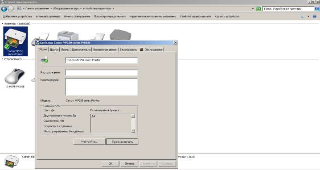This screenshot has height=170, width=320.
Task: Go back with the blue Back arrow
Action: (x=4, y=9)
